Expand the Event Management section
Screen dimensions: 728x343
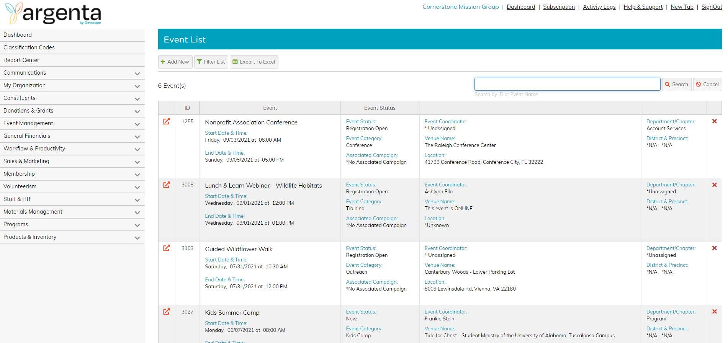tap(72, 123)
